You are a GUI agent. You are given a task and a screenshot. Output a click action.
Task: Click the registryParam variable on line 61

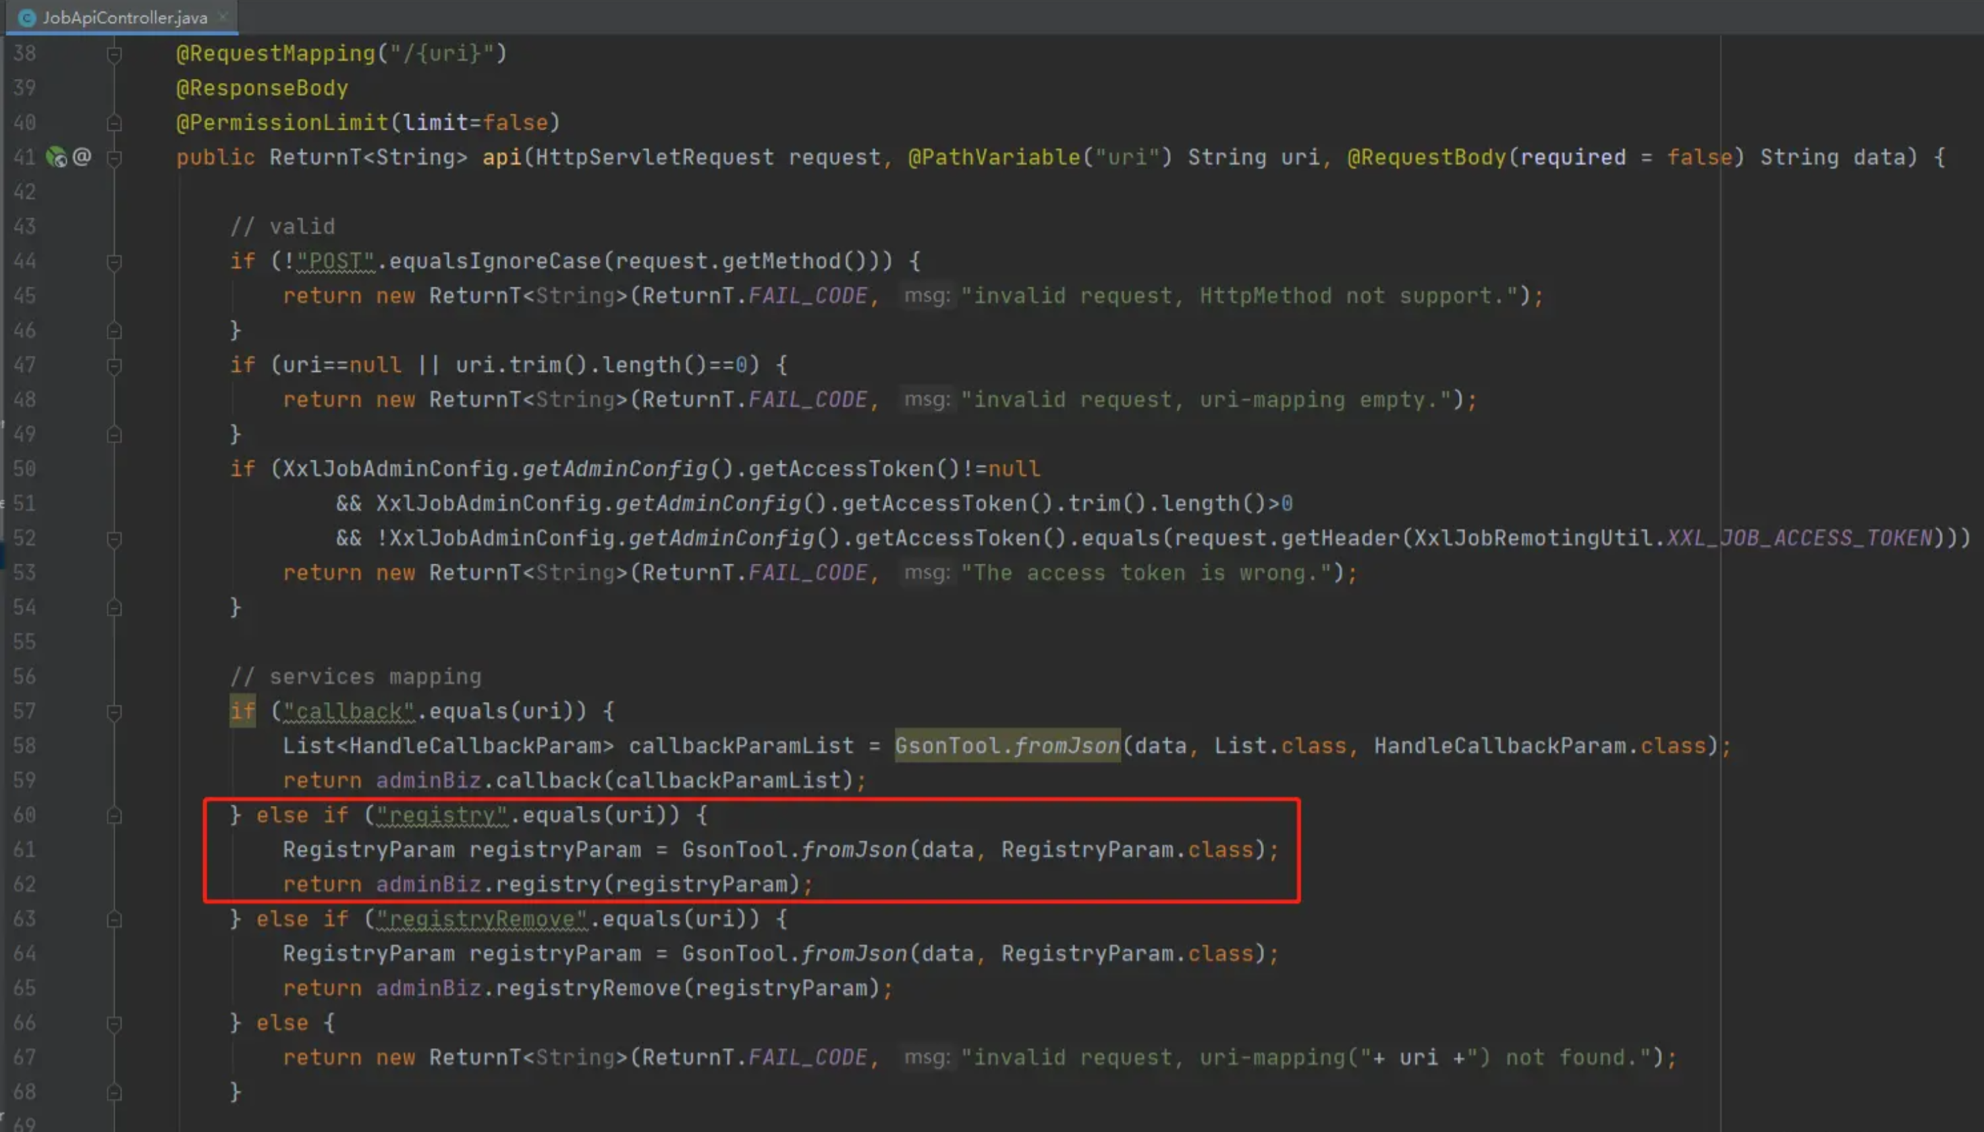(x=555, y=850)
